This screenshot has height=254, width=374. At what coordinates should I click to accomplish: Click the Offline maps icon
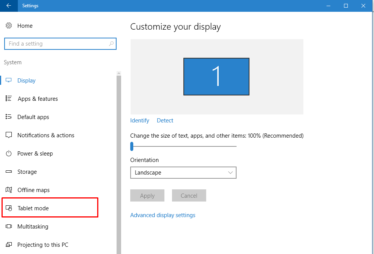click(x=9, y=190)
